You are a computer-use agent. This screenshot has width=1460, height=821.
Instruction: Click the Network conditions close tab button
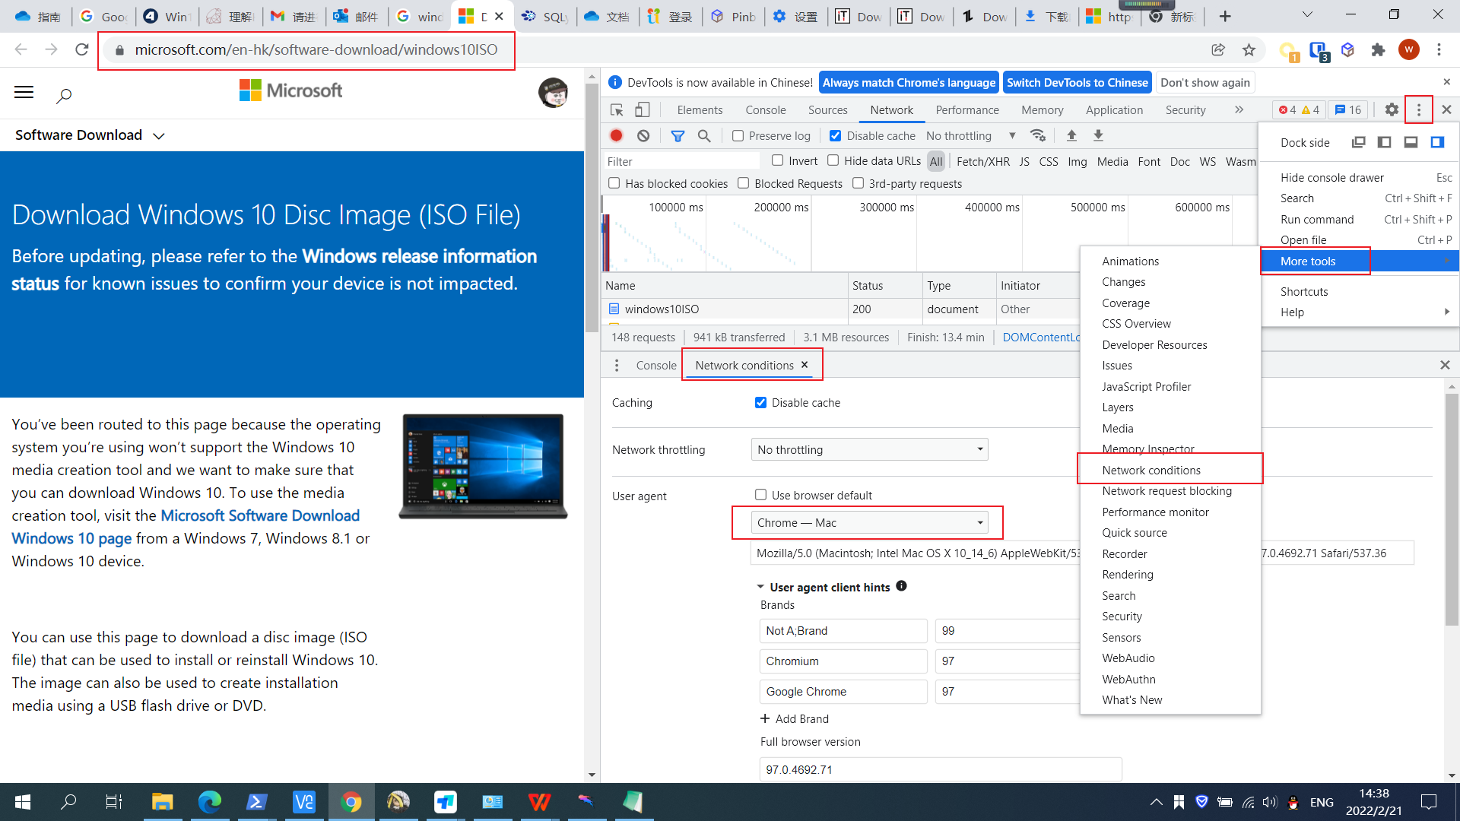point(806,365)
